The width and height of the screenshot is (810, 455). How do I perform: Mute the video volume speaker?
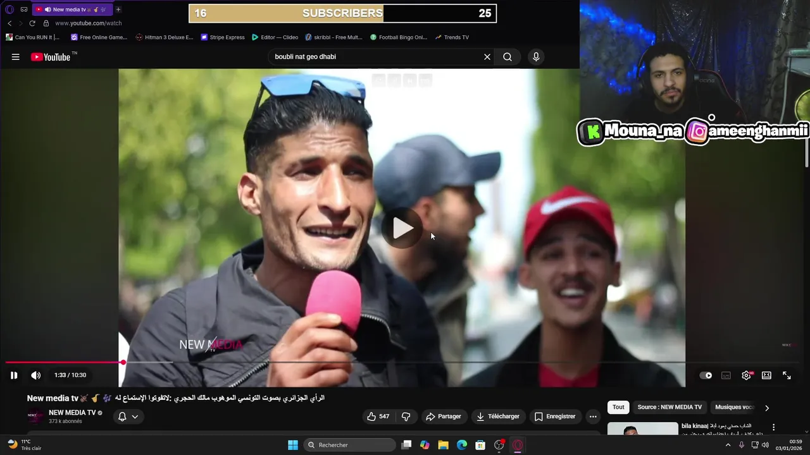[36, 375]
